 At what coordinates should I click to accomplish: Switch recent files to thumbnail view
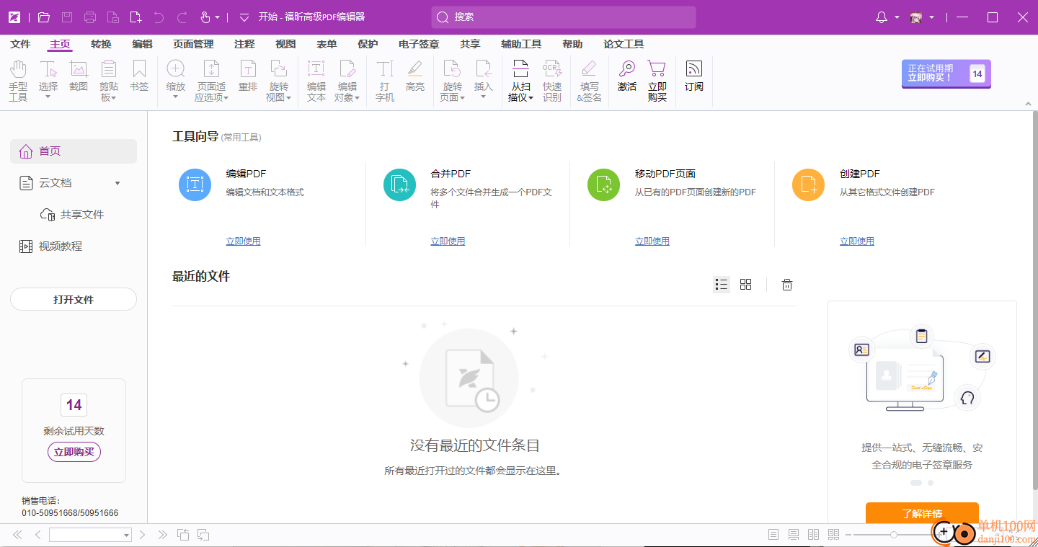tap(746, 285)
